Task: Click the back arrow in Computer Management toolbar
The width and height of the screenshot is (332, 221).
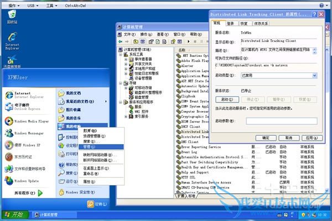Action: click(x=121, y=41)
